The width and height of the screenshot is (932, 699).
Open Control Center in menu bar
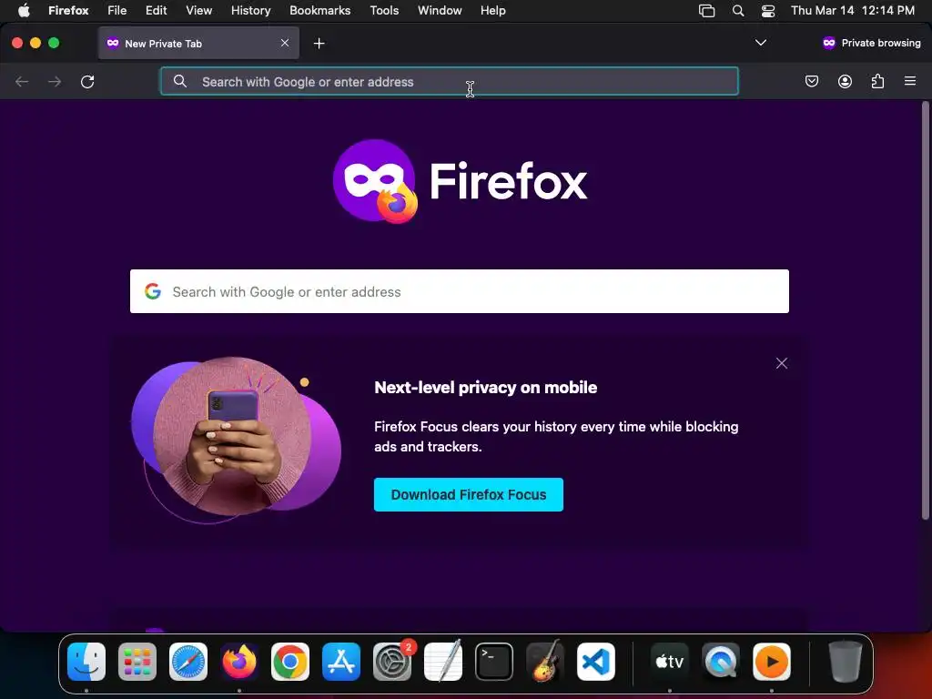768,11
